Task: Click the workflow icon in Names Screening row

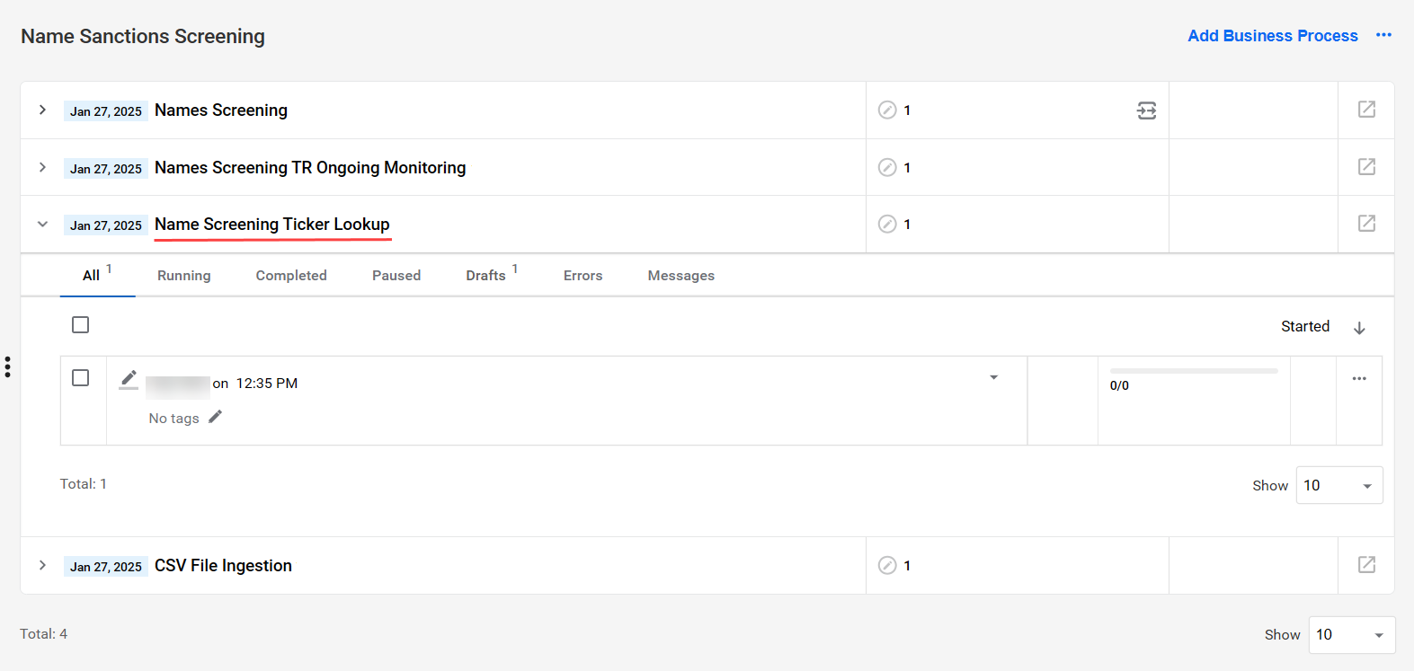Action: tap(1147, 110)
